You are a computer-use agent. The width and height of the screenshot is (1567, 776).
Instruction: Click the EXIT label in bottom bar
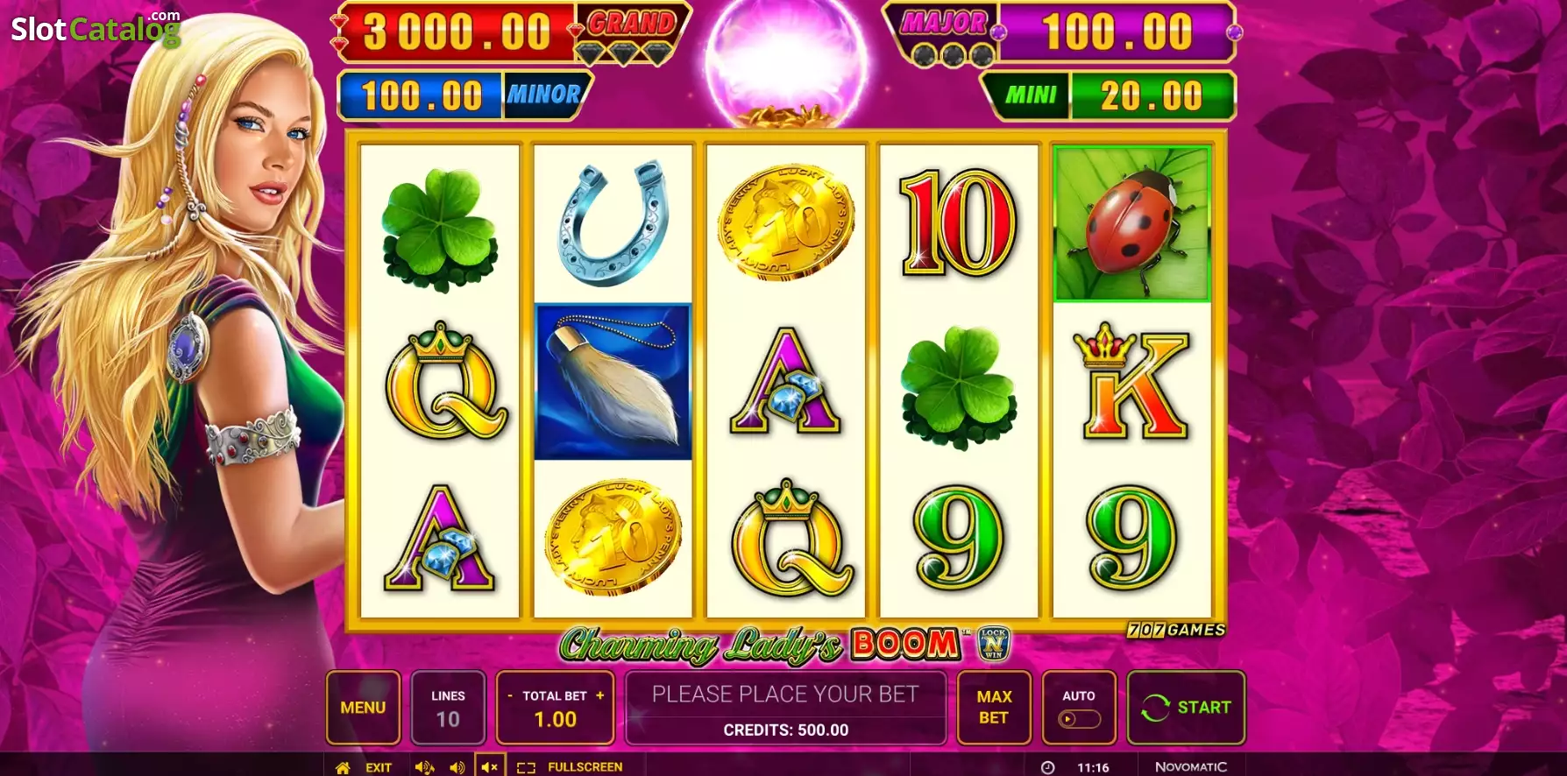coord(379,767)
